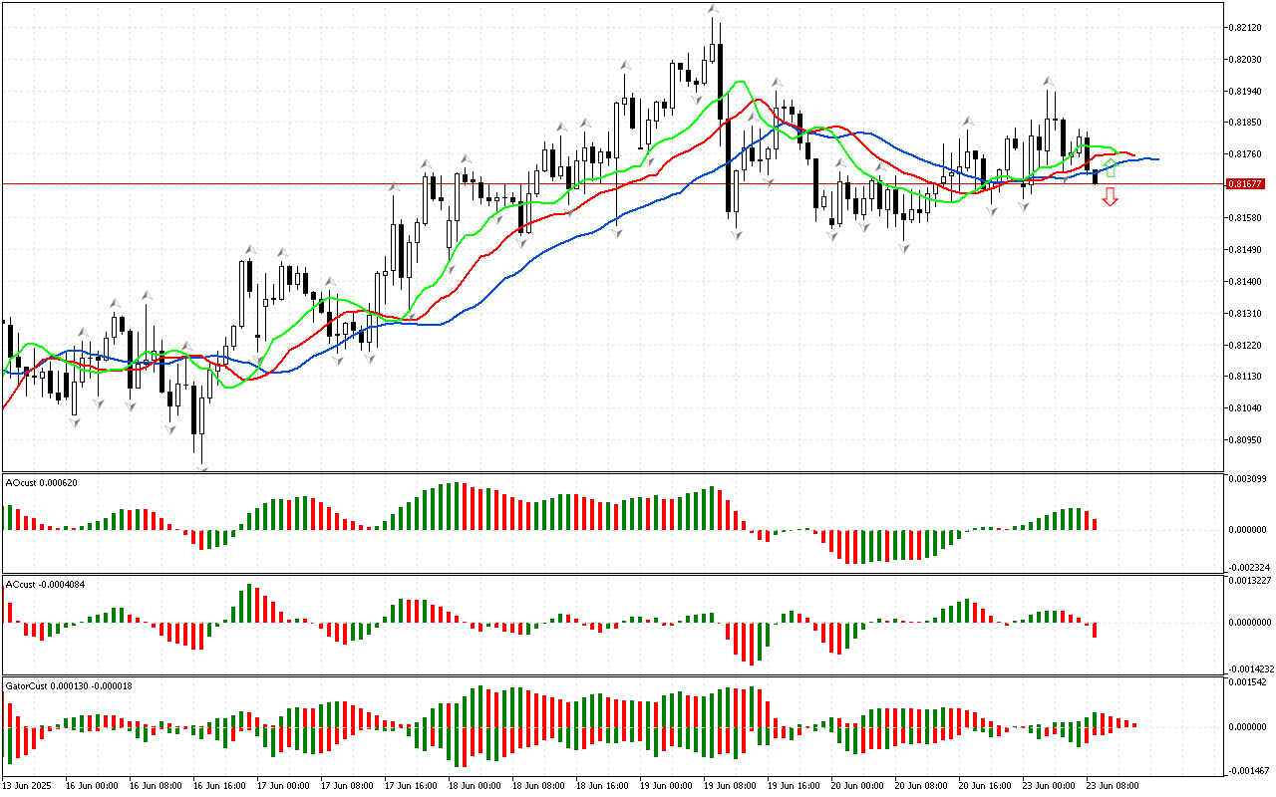
Task: Select the down fractal marker below the lowest candle
Action: 202,467
